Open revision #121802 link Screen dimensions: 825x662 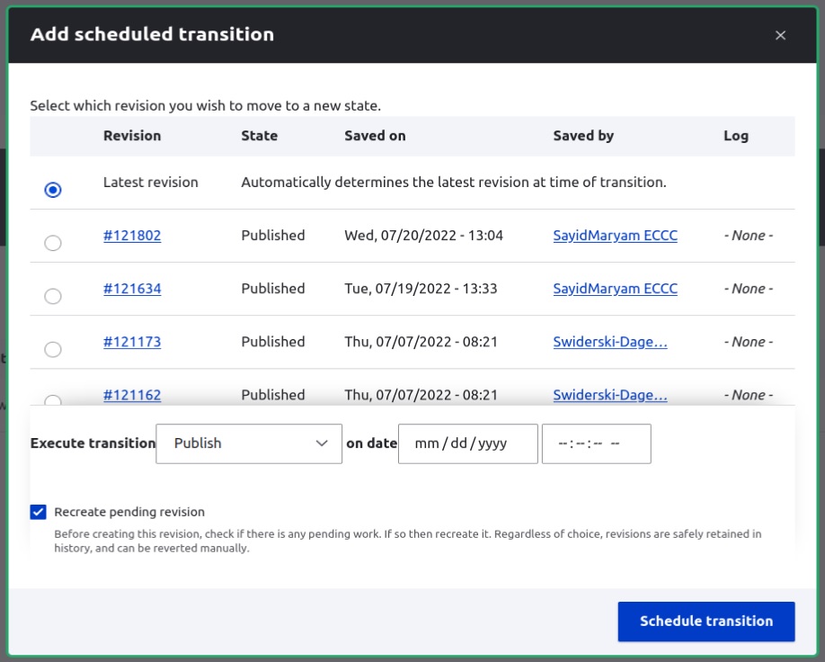[132, 235]
